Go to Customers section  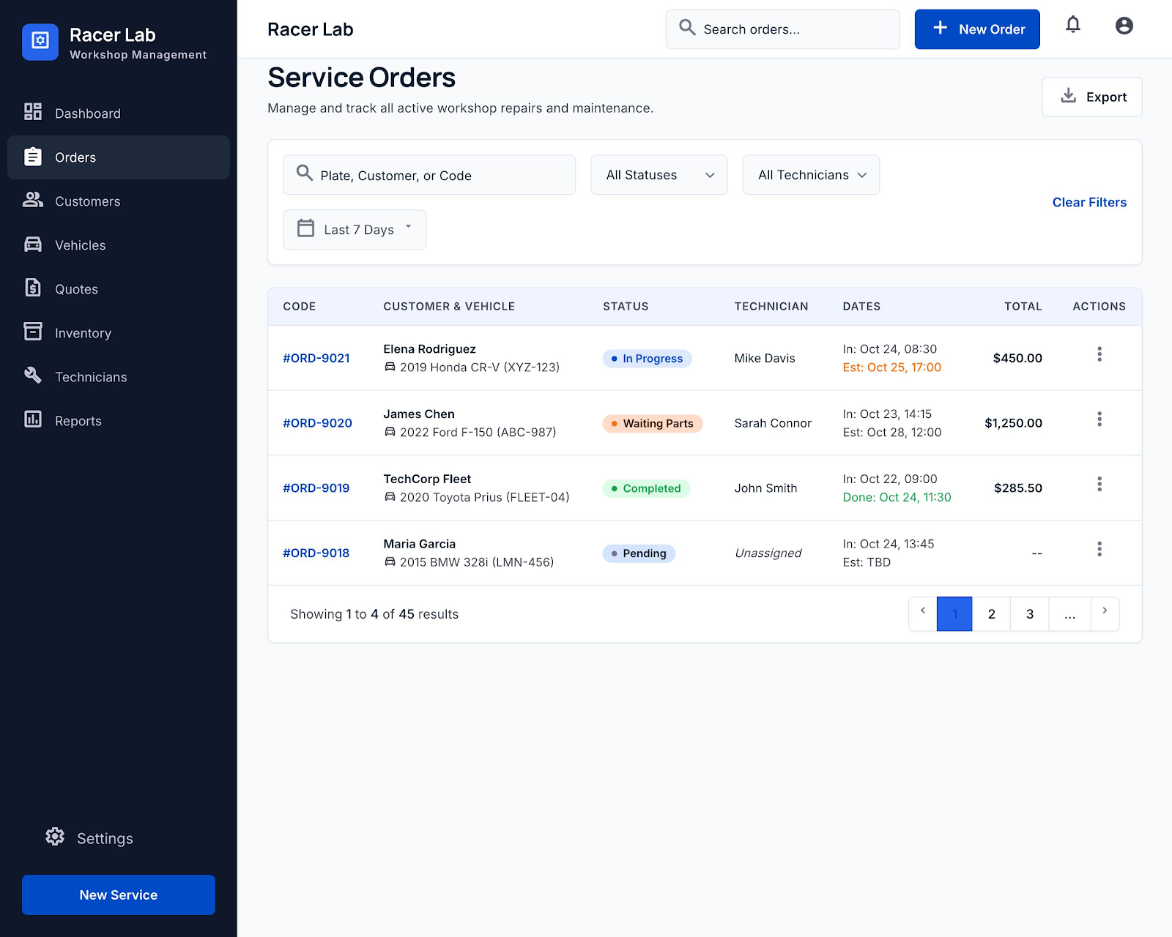click(119, 201)
